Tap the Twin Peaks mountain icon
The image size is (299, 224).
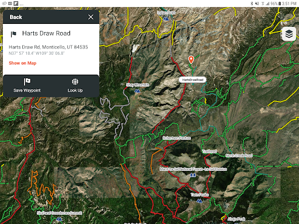pos(199,201)
